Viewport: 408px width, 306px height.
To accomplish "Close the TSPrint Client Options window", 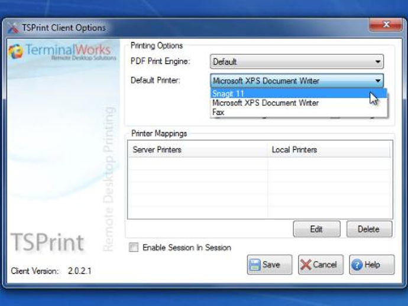I will click(386, 25).
